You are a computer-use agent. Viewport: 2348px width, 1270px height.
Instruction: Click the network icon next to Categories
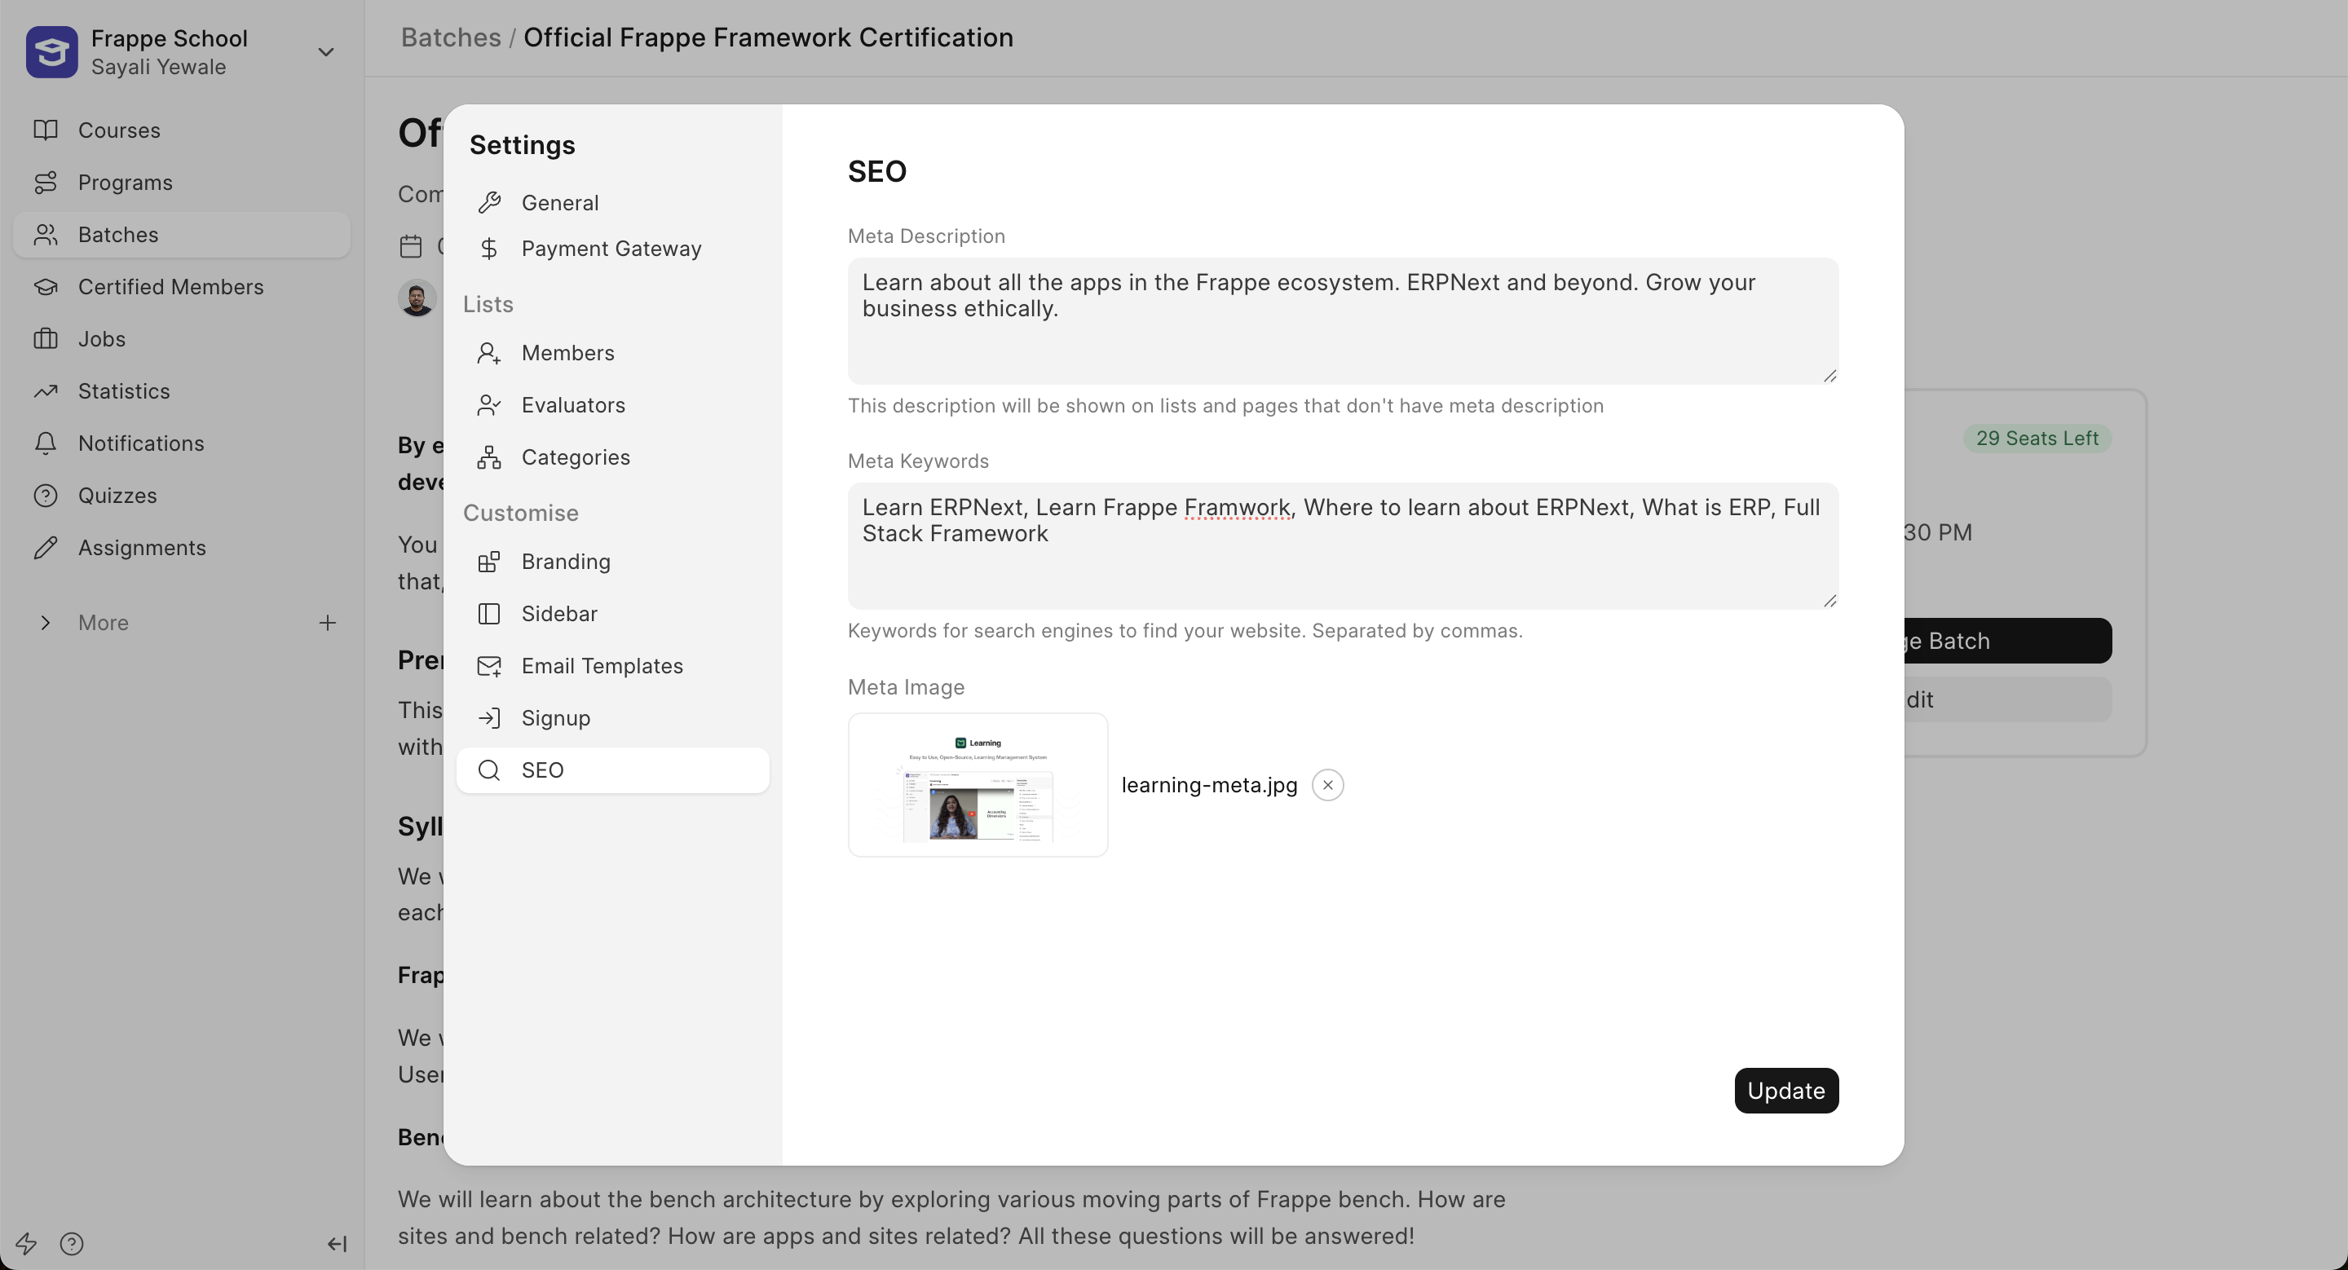(x=489, y=457)
